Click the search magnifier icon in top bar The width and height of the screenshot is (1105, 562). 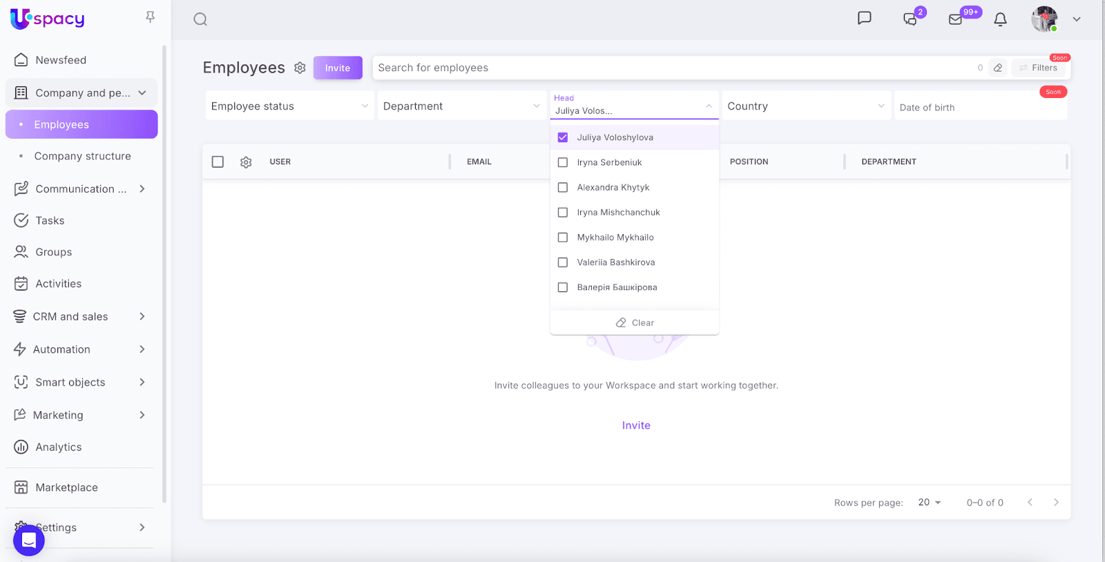[200, 19]
